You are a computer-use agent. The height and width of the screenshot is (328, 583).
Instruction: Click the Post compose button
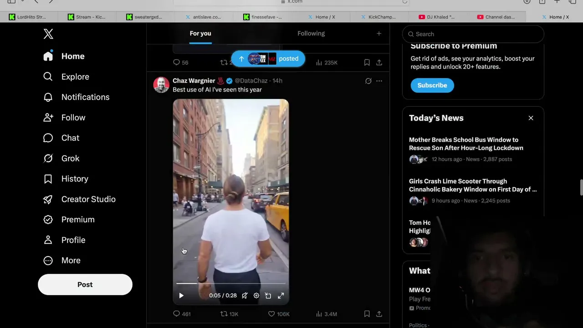coord(85,284)
